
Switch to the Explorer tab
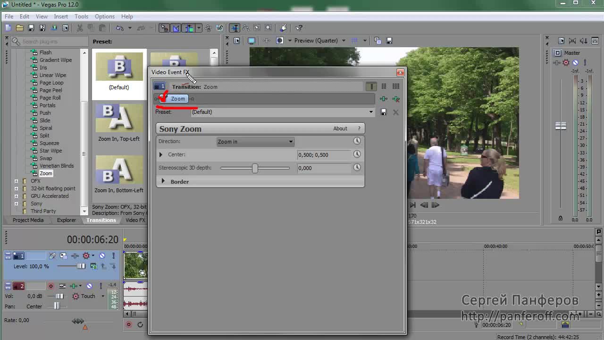(x=67, y=220)
